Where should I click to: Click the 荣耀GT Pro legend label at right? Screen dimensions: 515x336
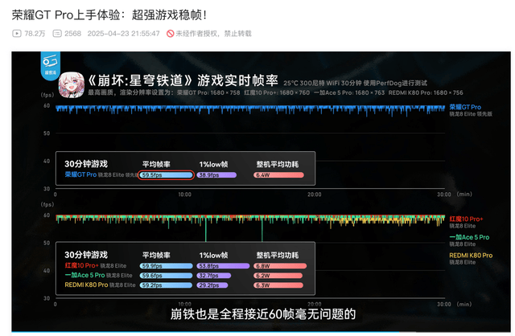click(465, 107)
